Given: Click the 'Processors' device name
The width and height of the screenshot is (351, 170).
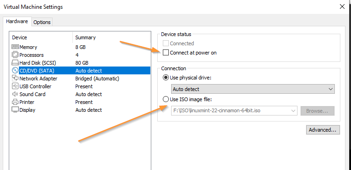Looking at the screenshot, I should [x=31, y=55].
